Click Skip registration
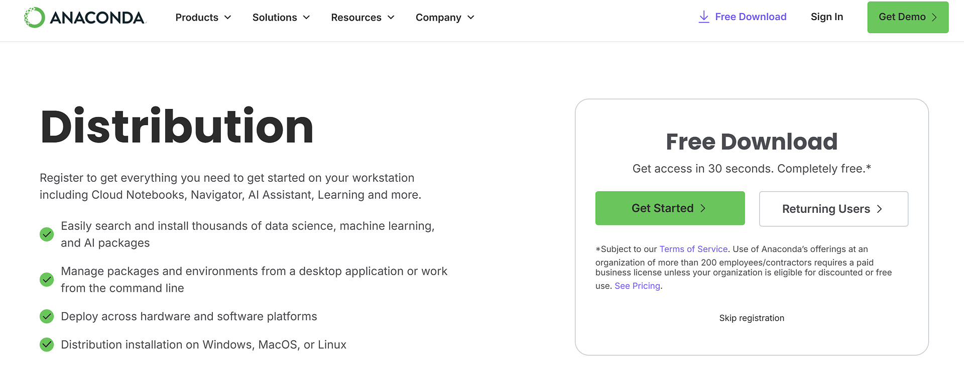The image size is (964, 386). (x=751, y=318)
